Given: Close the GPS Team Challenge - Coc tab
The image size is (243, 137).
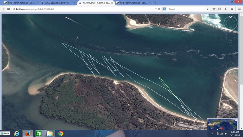Looking at the screenshot, I should tap(37, 3).
